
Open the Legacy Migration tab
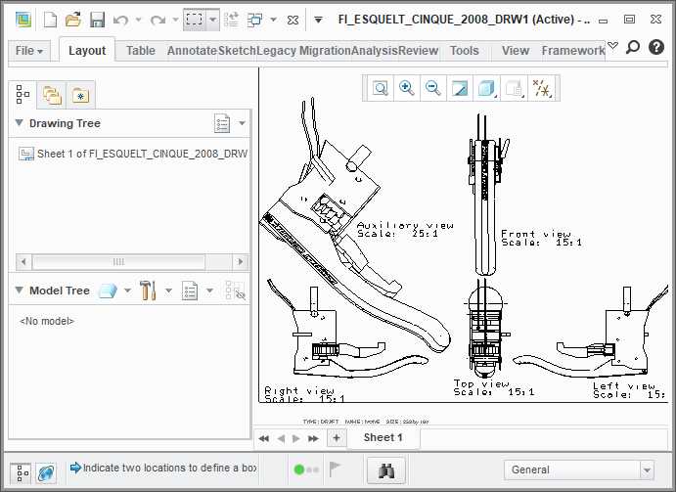pyautogui.click(x=304, y=51)
